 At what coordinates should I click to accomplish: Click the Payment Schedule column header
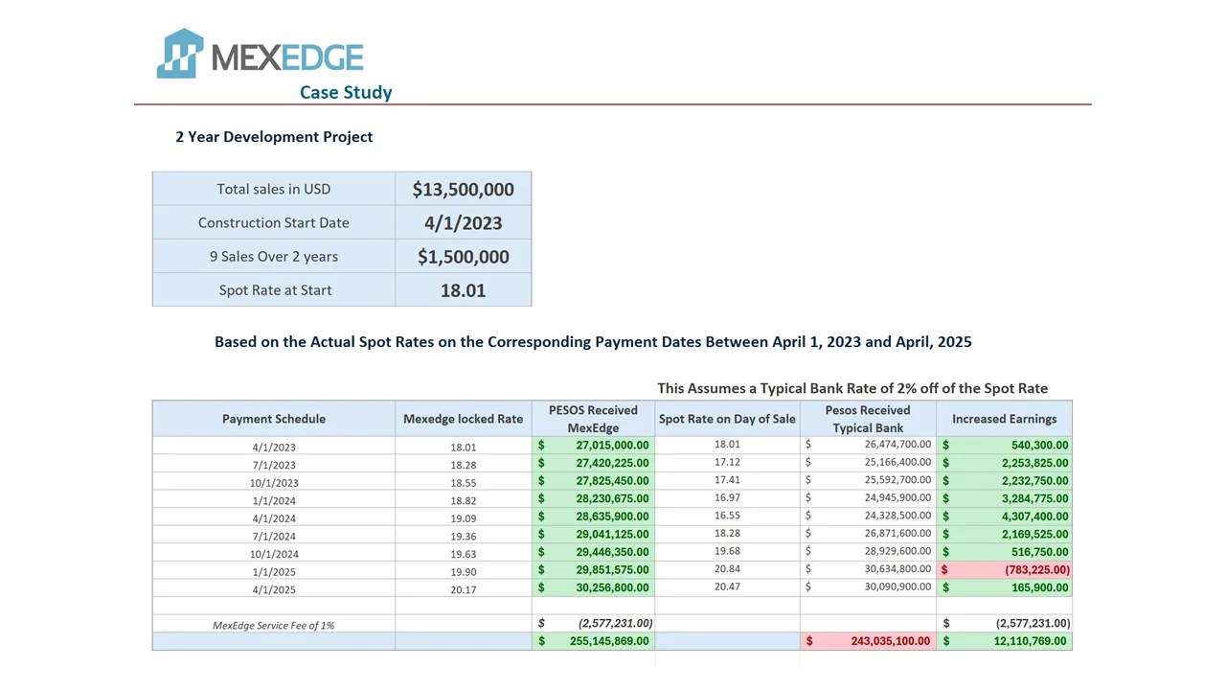274,419
